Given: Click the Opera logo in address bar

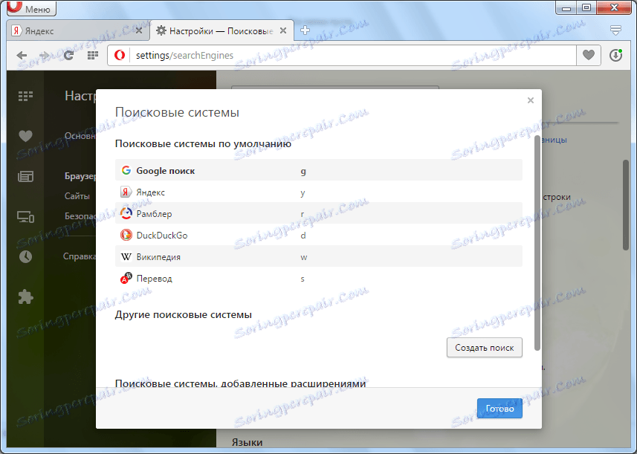Looking at the screenshot, I should [x=120, y=55].
